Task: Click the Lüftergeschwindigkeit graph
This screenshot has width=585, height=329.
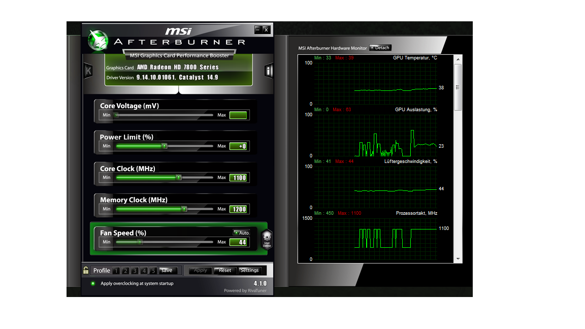Action: pyautogui.click(x=375, y=187)
